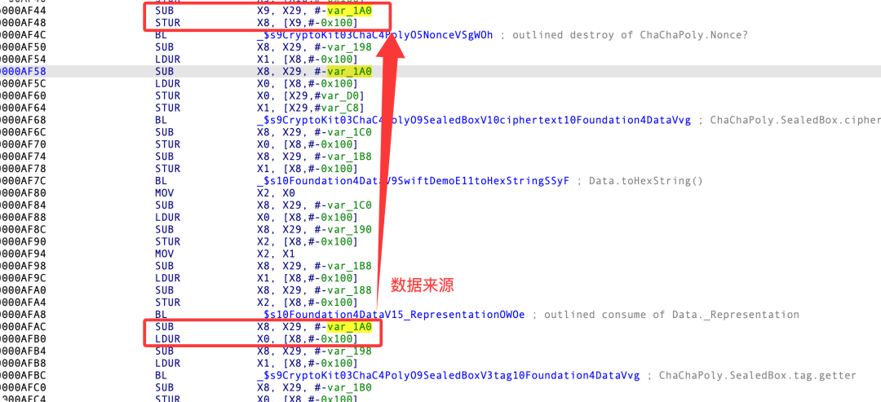881x402 pixels.
Task: Click the var_188 operand at address AFA0
Action: 349,289
